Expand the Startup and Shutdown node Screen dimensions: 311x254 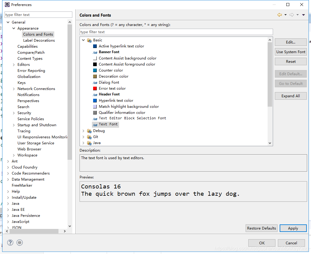click(14, 125)
